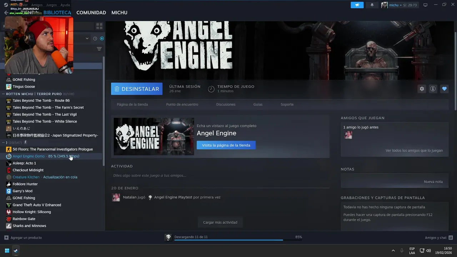Click the michu profile avatar in header

point(385,5)
